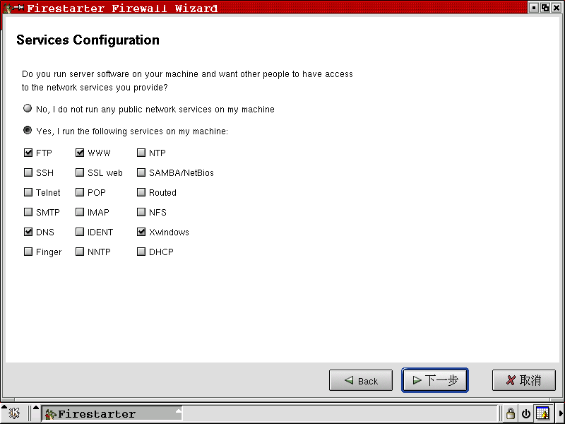Select 'Yes, I run the following services' option
Viewport: 565px width, 424px height.
28,130
